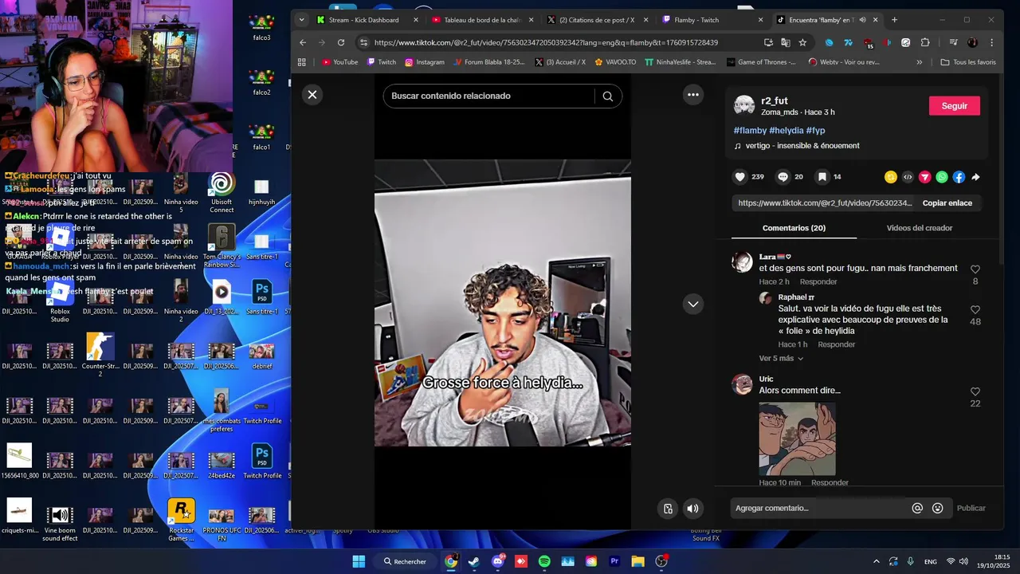
Task: Like Uric's comment with heart
Action: (x=975, y=391)
